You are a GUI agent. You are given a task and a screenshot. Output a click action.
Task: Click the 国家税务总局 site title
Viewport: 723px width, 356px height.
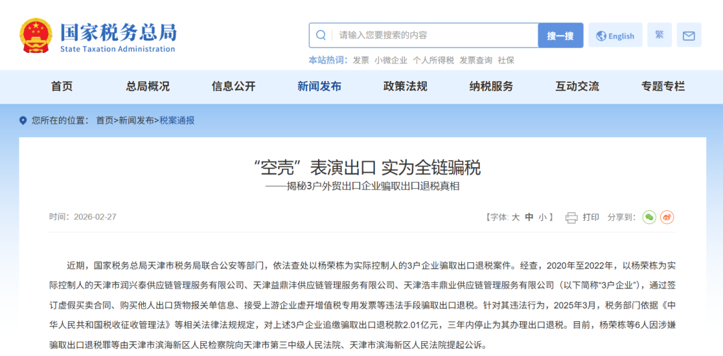point(118,31)
